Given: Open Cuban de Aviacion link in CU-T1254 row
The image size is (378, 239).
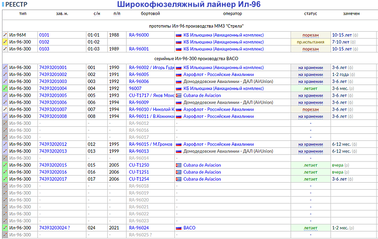Looking at the screenshot, I should tap(202, 179).
